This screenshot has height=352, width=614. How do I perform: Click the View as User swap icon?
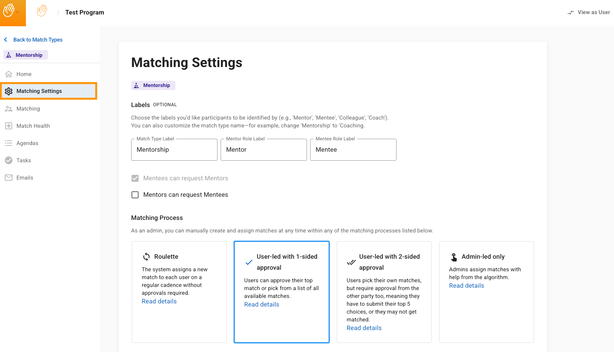click(571, 13)
